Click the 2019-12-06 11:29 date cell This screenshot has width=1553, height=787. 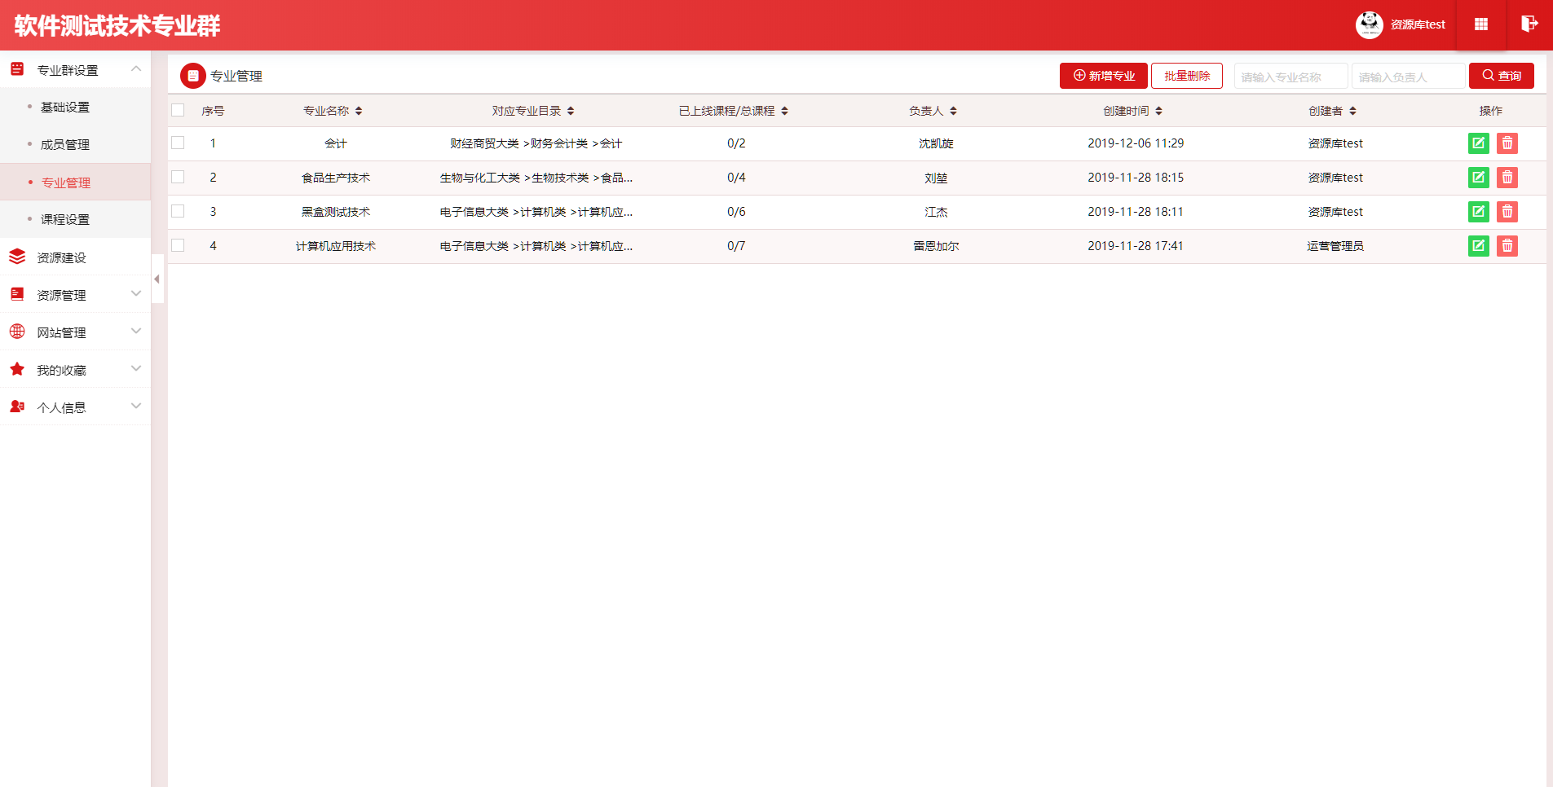pos(1136,143)
